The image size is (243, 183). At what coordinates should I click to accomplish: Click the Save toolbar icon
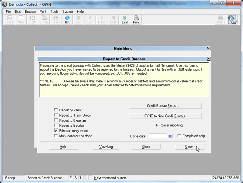point(10,20)
